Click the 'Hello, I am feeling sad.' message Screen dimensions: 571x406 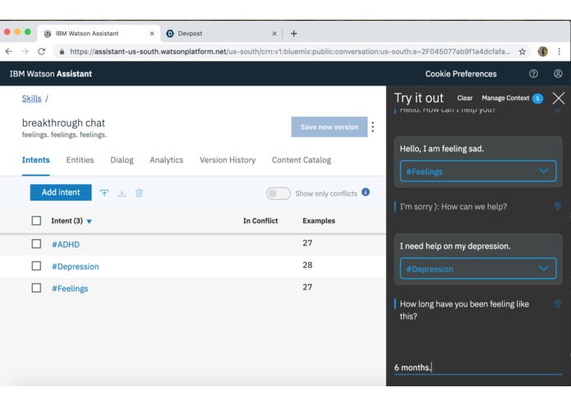[442, 149]
